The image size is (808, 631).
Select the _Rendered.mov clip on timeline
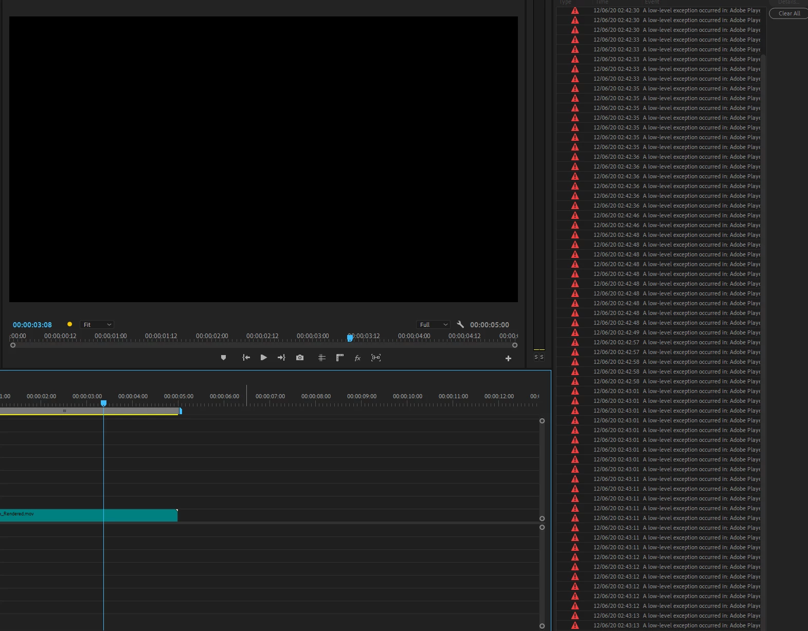coord(88,515)
